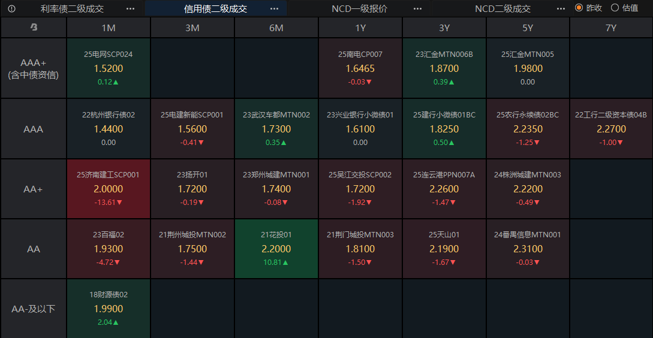Expand the ellipsis menu beside NCD一级报价

tap(417, 9)
